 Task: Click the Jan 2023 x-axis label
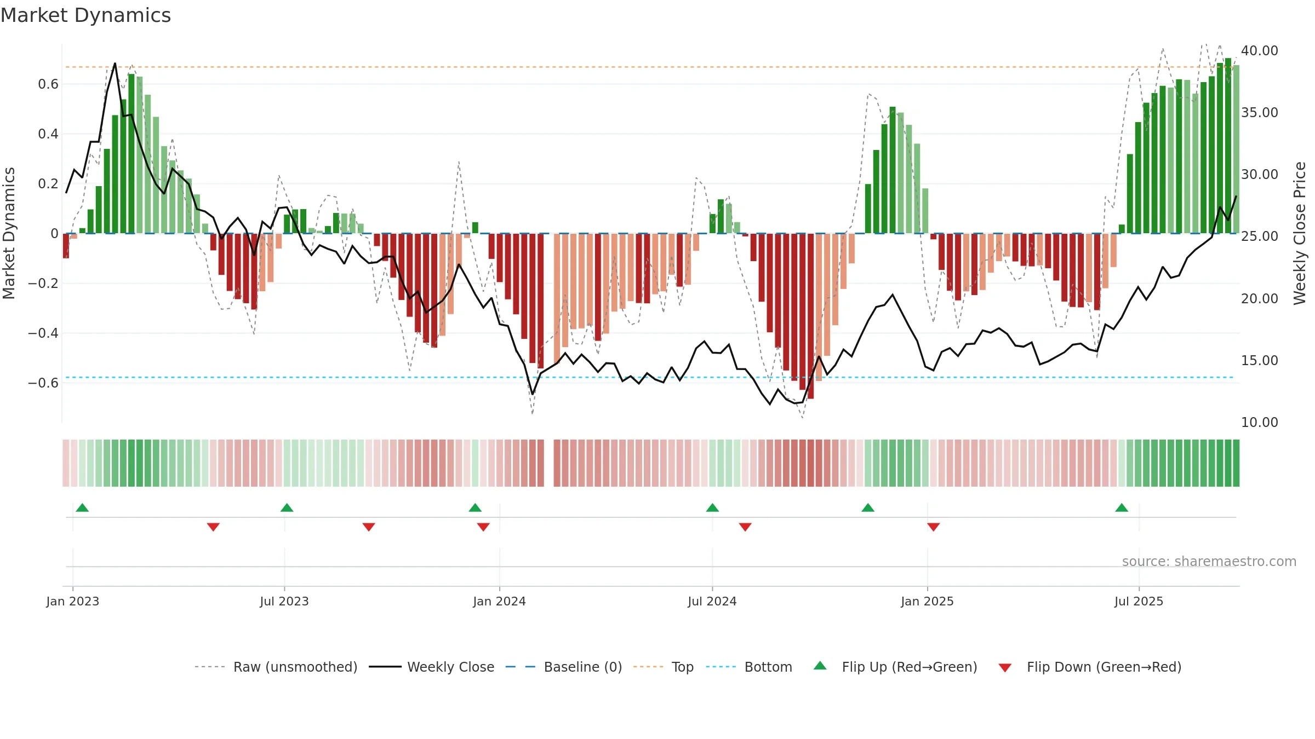(x=73, y=601)
